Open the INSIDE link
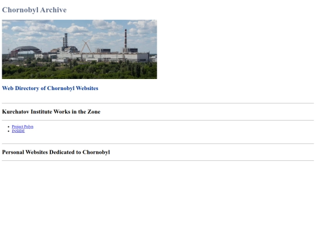Viewport: 316px width, 237px height. coord(18,131)
